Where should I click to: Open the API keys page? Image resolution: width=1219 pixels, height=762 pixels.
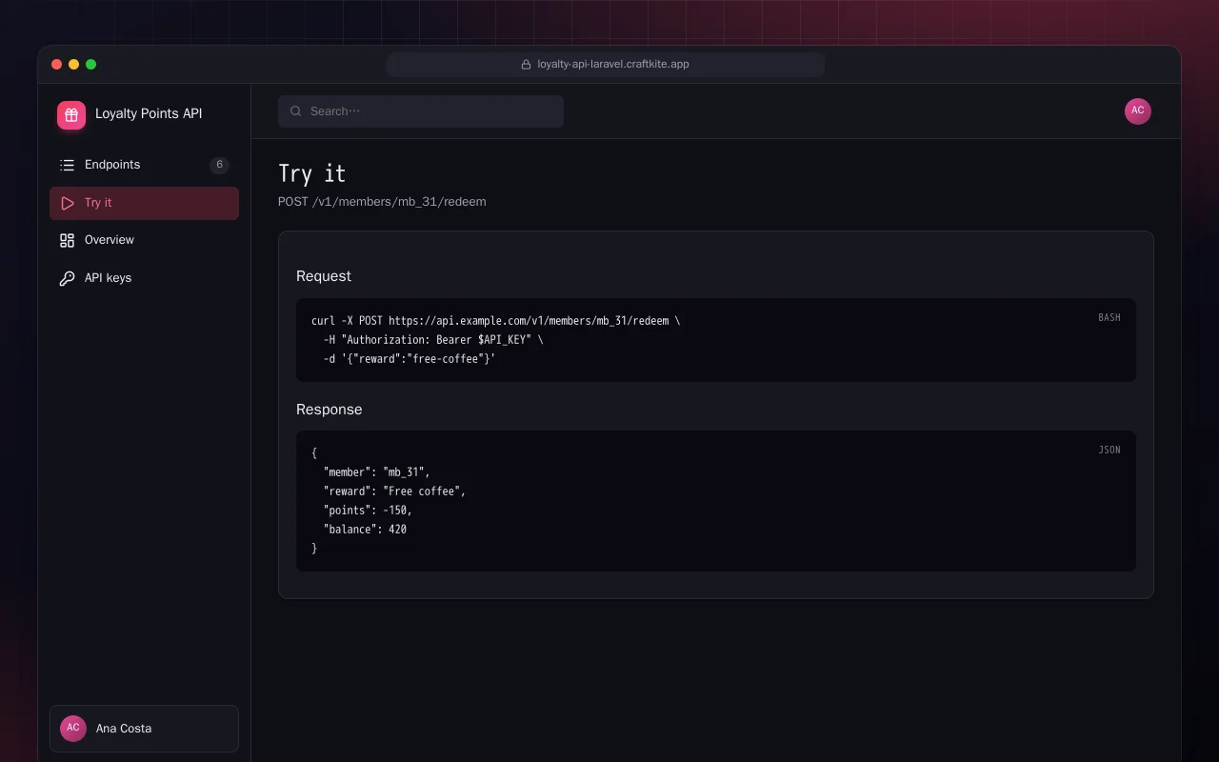click(x=144, y=278)
